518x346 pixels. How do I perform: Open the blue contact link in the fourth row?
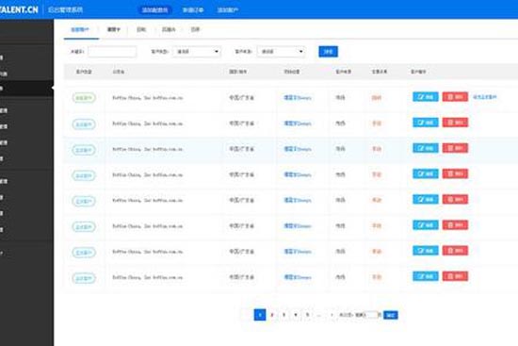pos(298,174)
